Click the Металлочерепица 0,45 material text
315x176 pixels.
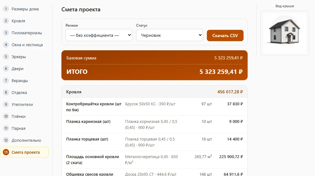point(151,160)
